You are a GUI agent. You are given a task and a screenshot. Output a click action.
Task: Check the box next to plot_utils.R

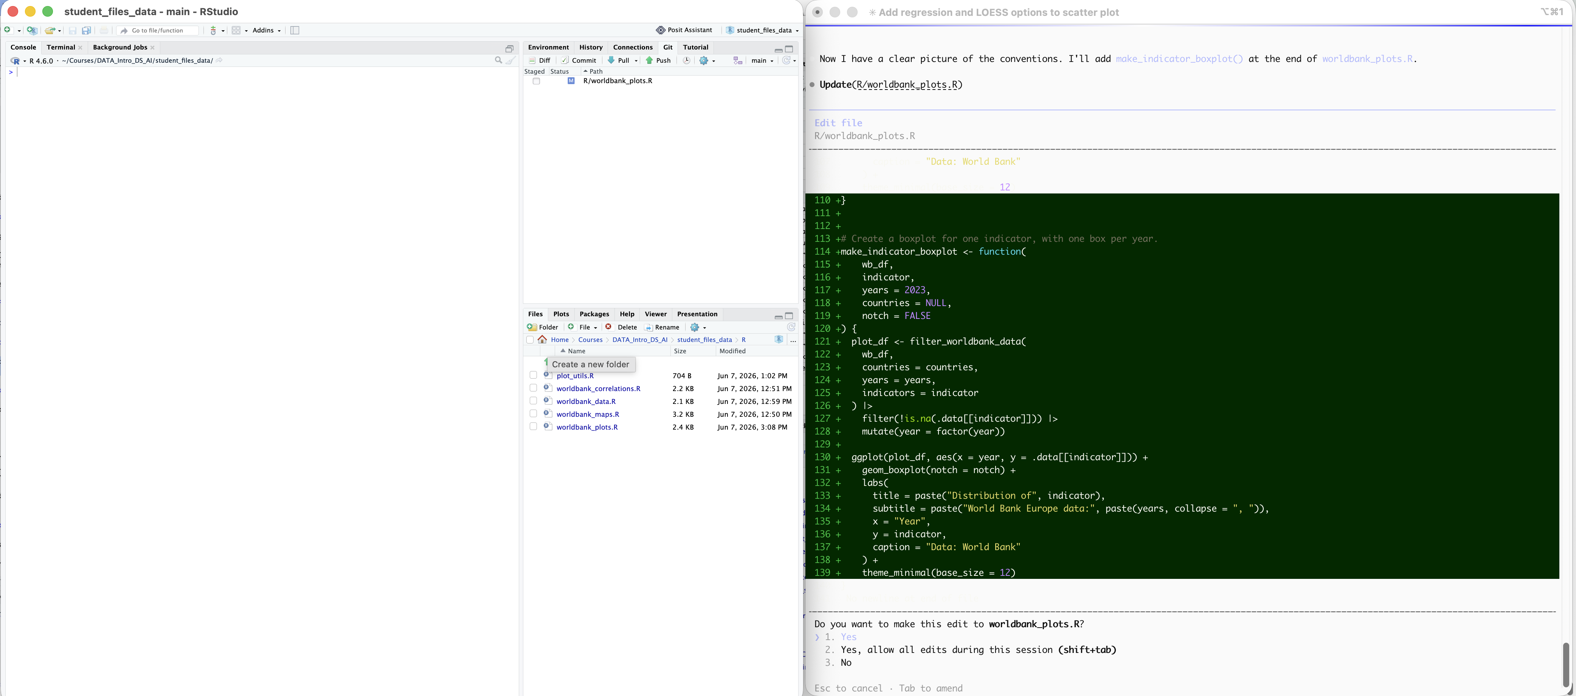[533, 376]
